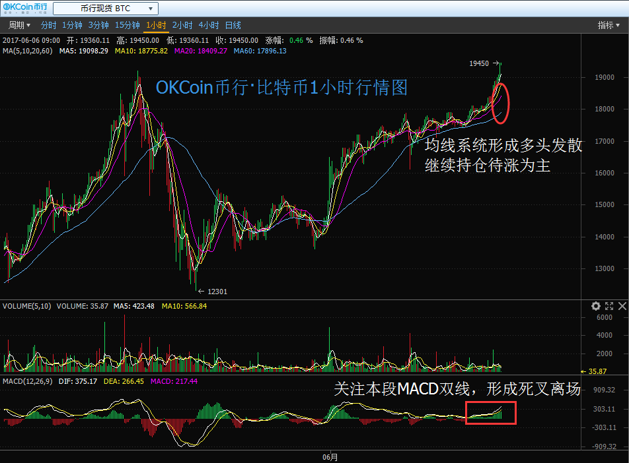Click the MACD: 217.44 value
Screen dimensions: 629x463
(x=174, y=381)
